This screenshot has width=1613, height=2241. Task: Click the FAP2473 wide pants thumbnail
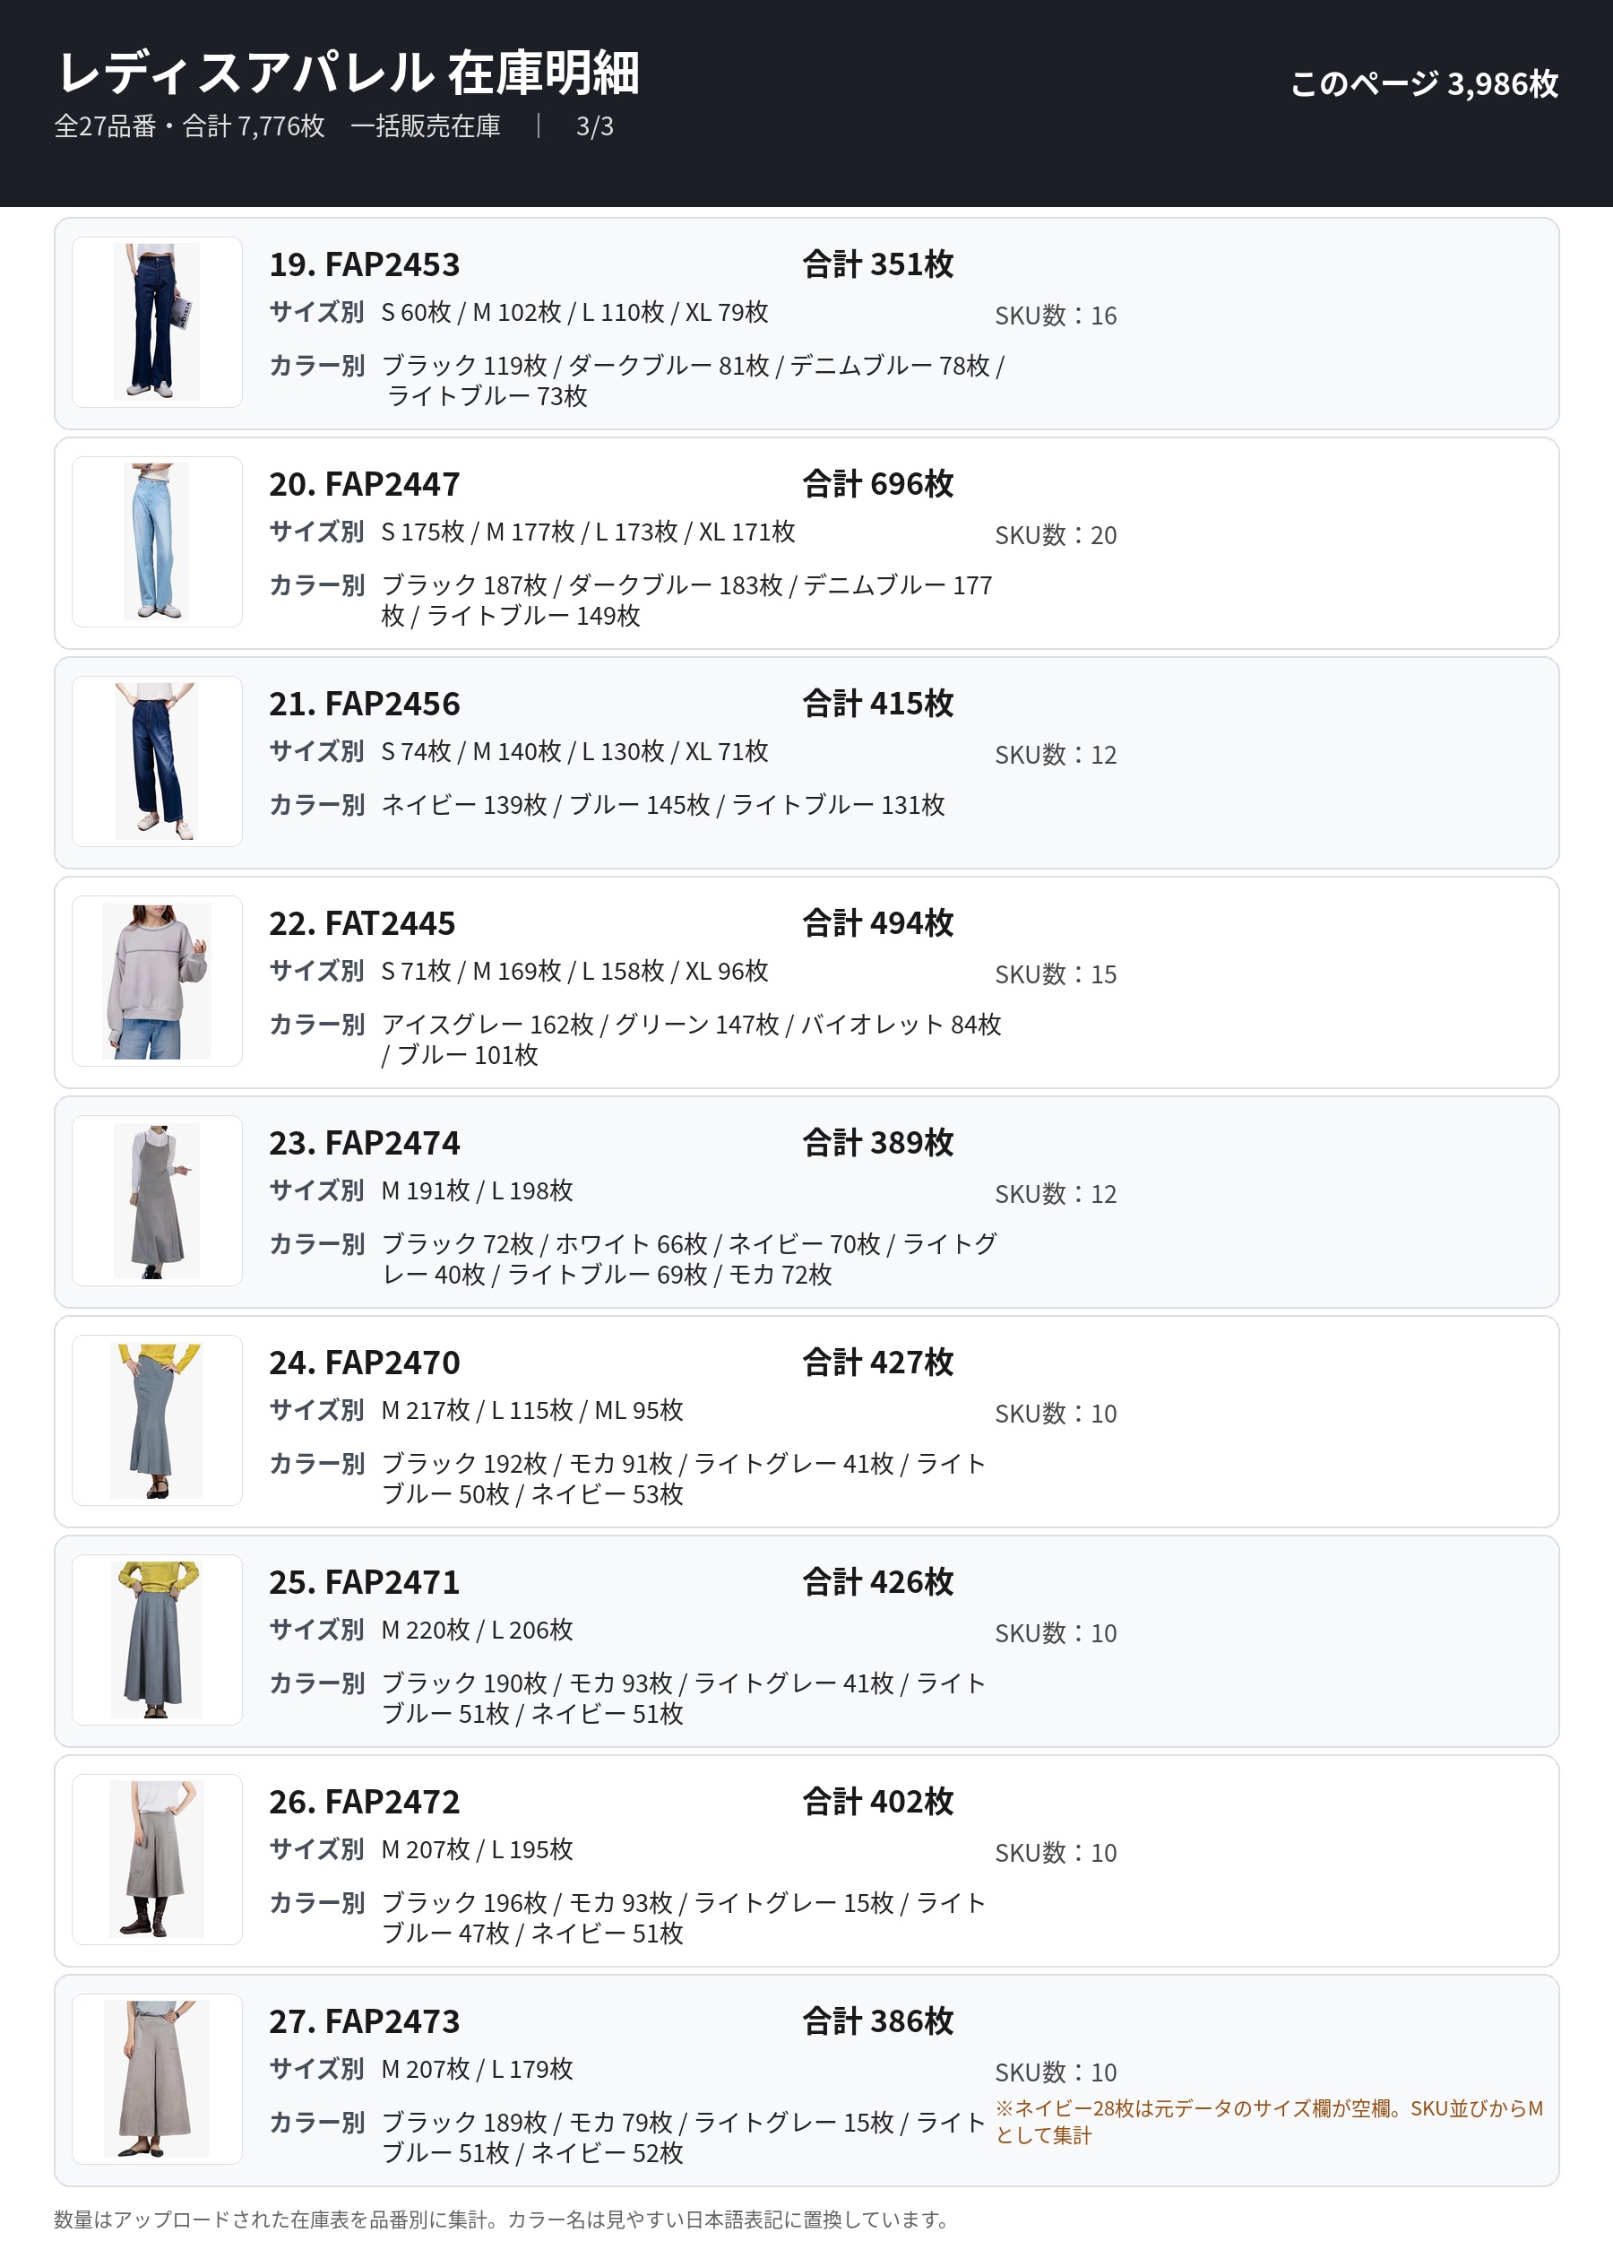[157, 2079]
